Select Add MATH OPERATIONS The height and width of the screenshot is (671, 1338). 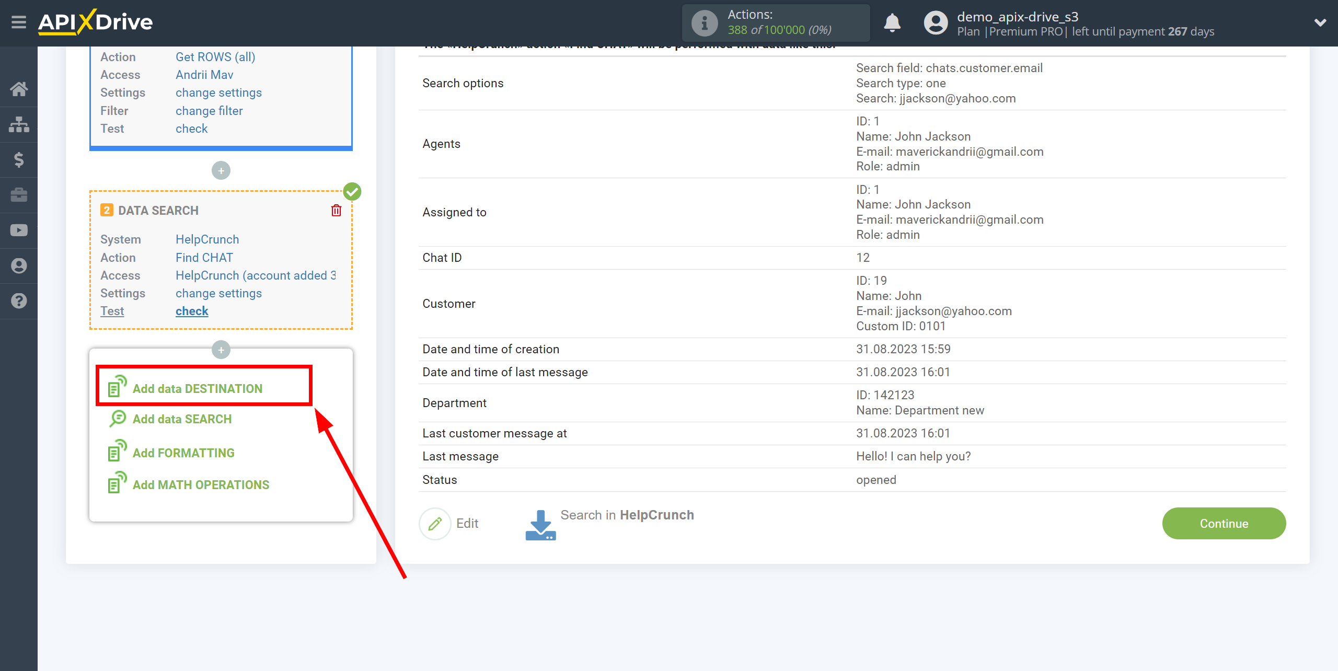pyautogui.click(x=201, y=485)
